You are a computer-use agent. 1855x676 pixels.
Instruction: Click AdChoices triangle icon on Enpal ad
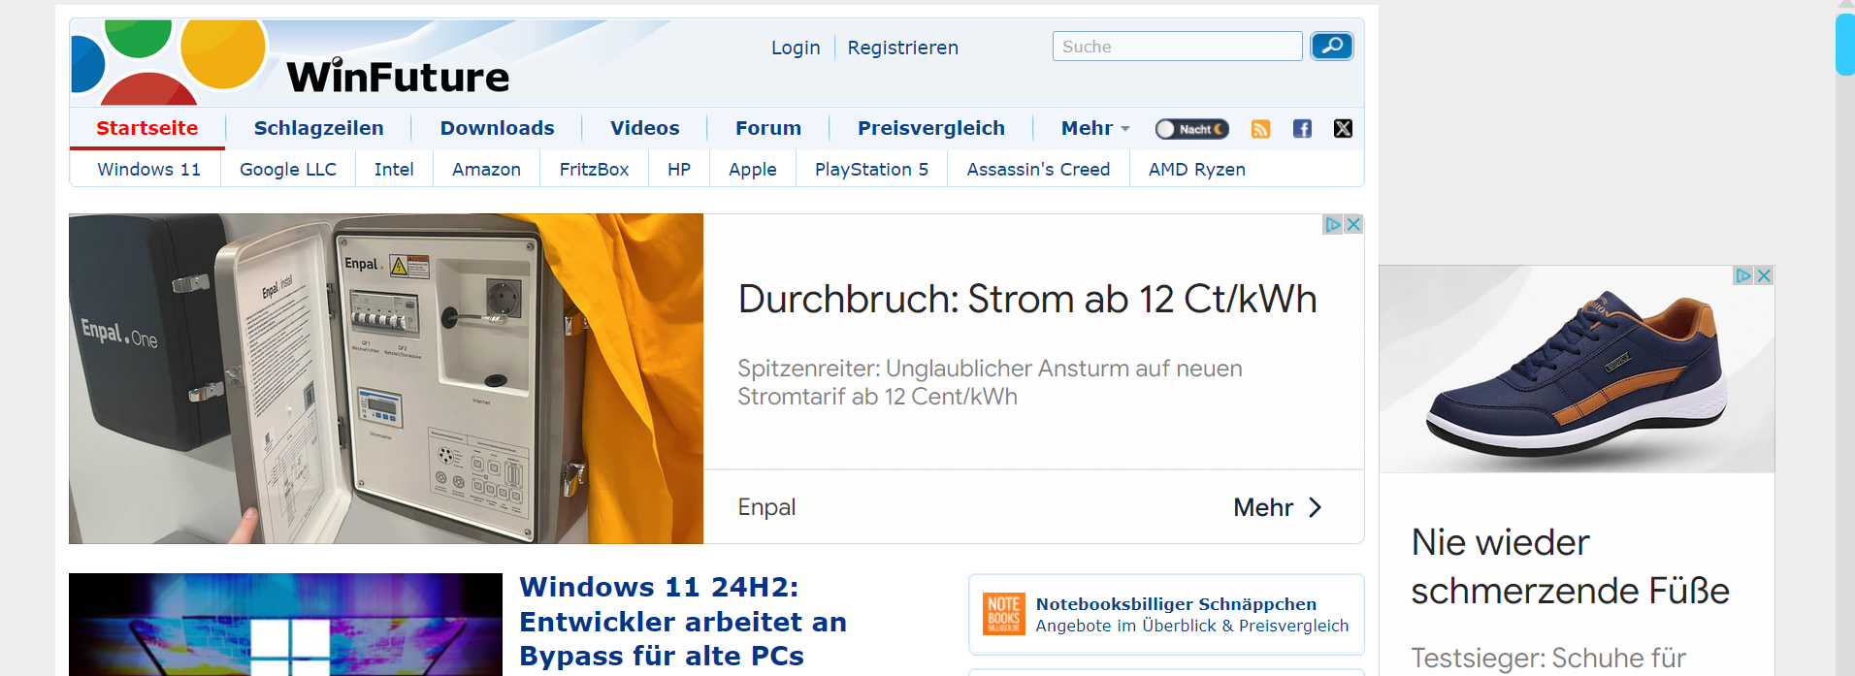1333,224
